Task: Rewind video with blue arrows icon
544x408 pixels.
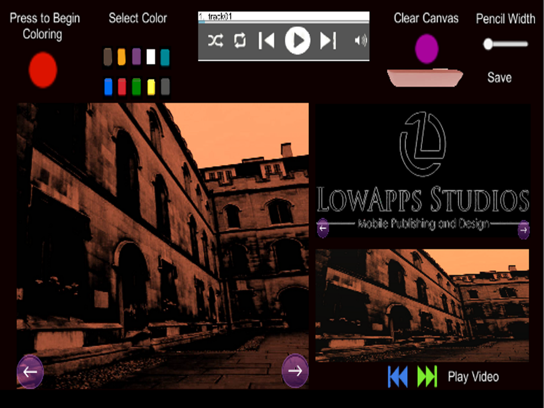Action: pos(398,377)
